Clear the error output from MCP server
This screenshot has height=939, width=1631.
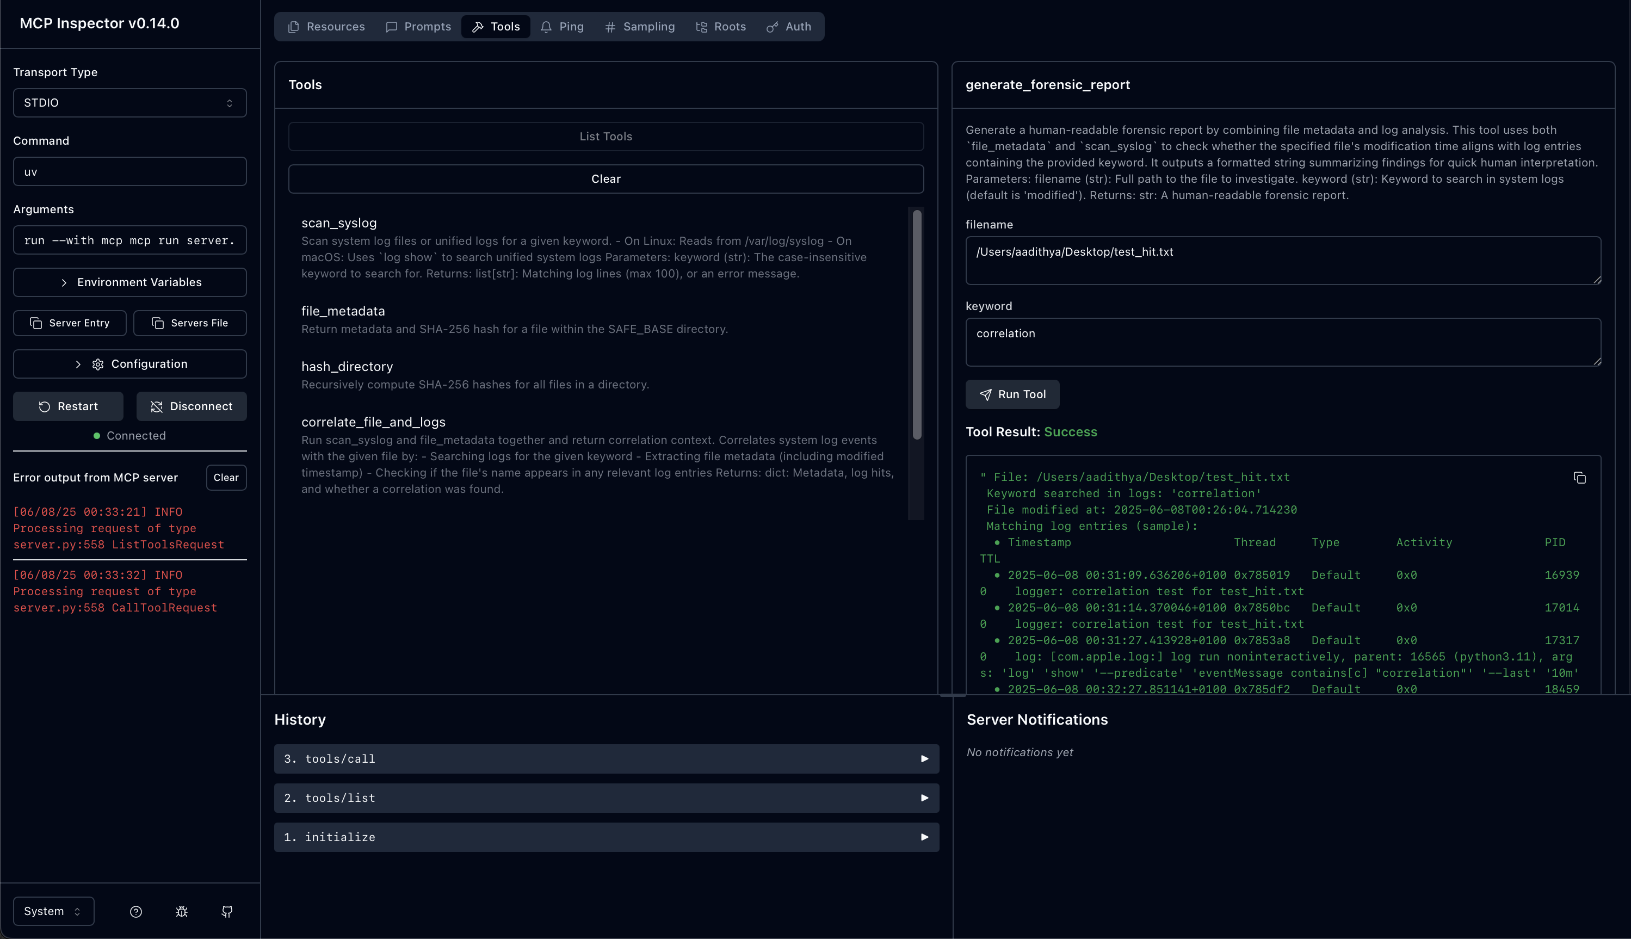[x=226, y=478]
